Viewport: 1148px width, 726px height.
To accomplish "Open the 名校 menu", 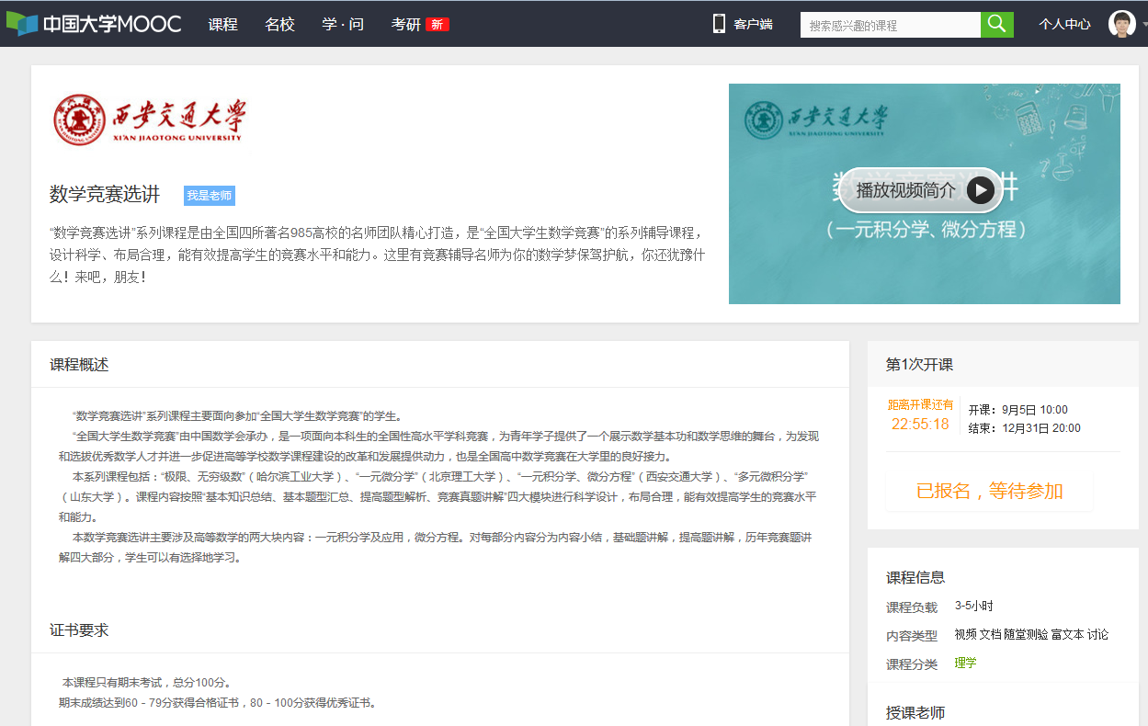I will click(x=279, y=25).
